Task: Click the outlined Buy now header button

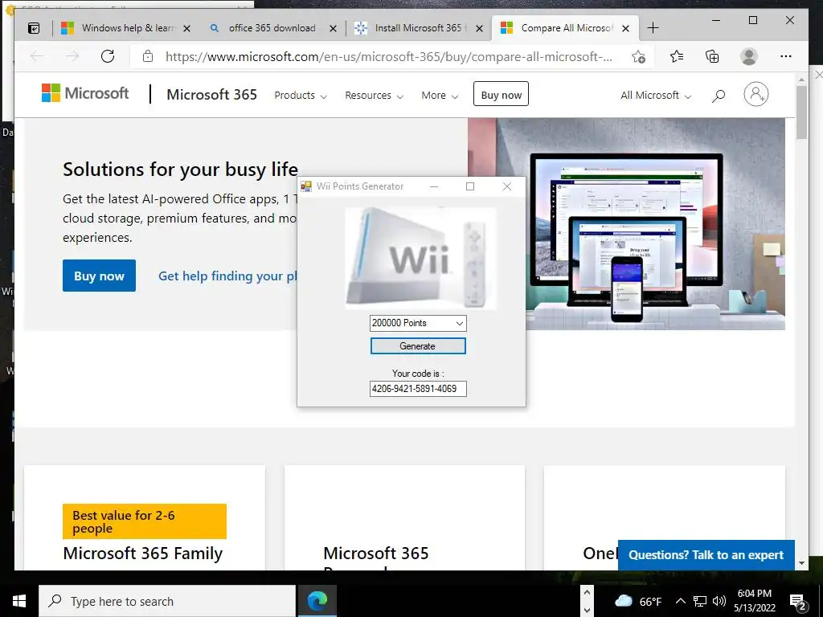Action: [501, 94]
